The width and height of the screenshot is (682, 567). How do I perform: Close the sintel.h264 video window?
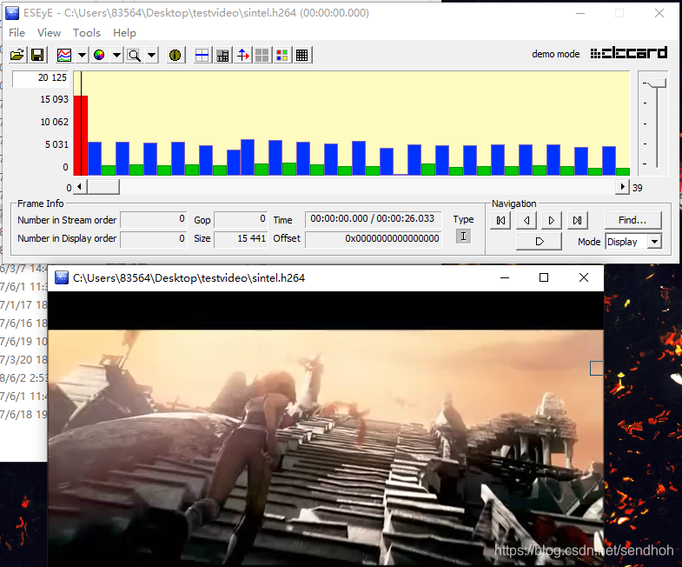tap(584, 277)
